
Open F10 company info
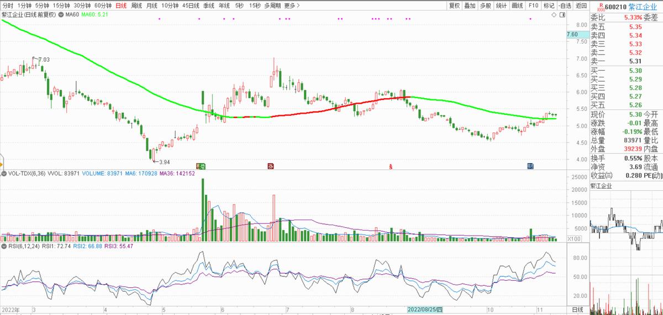pos(533,5)
